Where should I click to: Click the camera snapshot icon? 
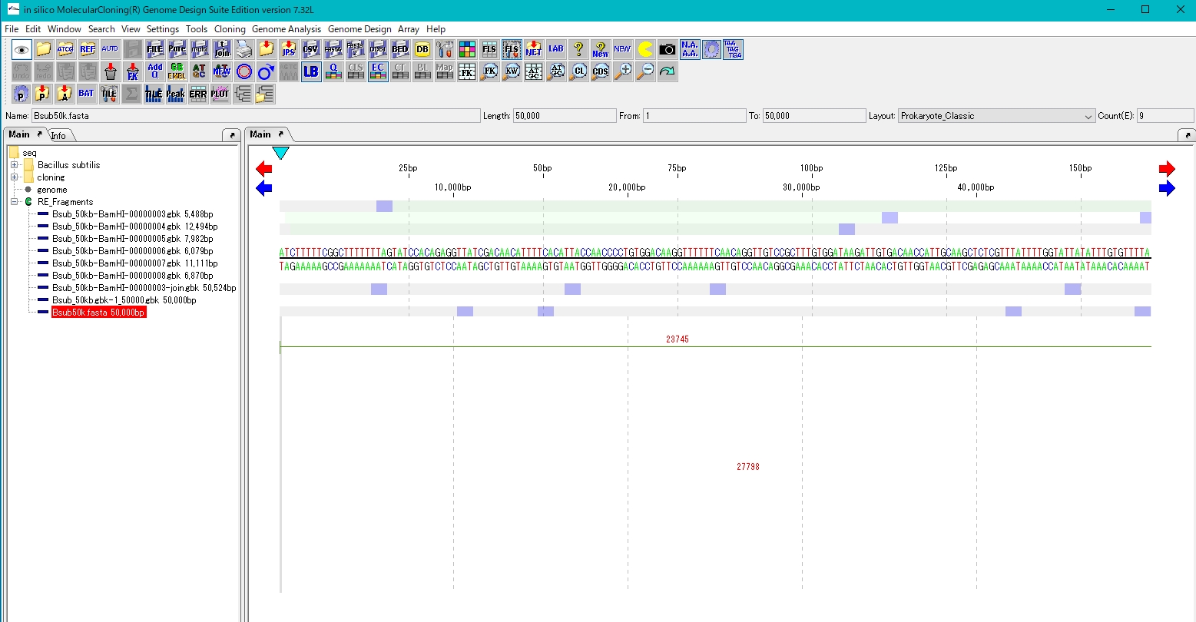[x=667, y=50]
